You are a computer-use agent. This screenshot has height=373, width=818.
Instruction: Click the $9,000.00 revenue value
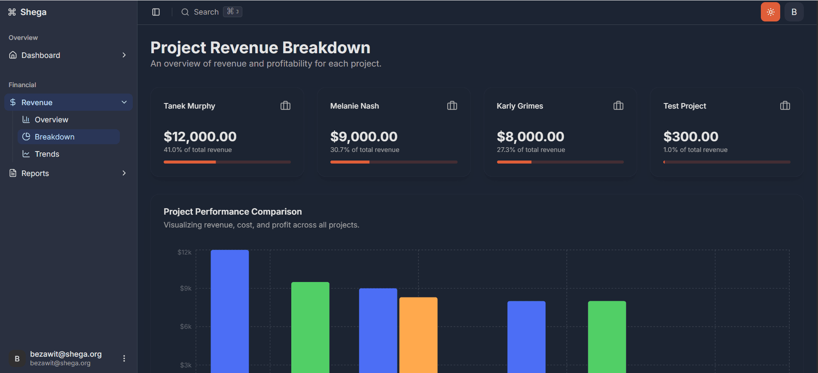pyautogui.click(x=364, y=136)
